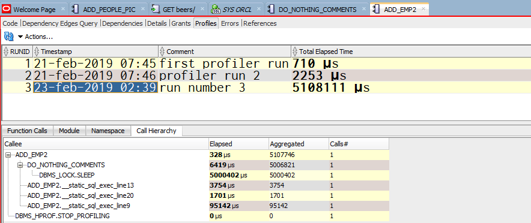The width and height of the screenshot is (531, 223).
Task: Select the DBMS_LOCK.SLEEP tree row
Action: tap(67, 176)
